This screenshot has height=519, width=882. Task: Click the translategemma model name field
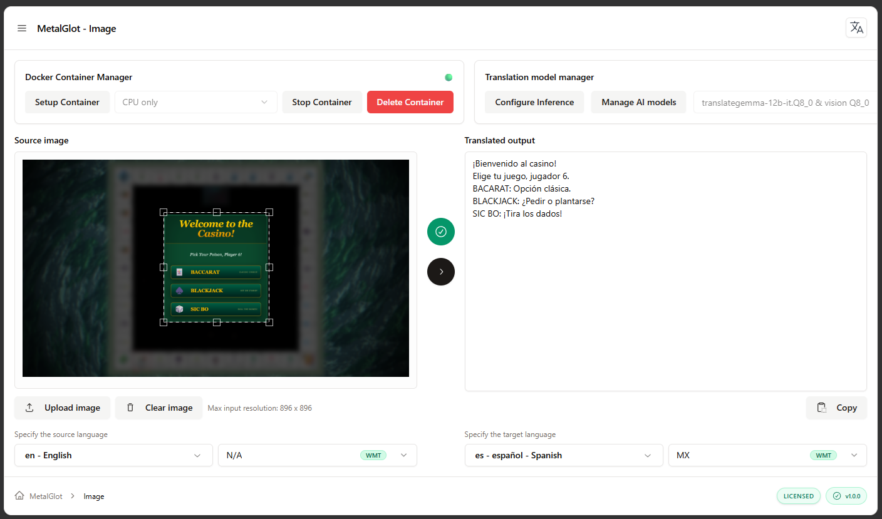(x=783, y=102)
